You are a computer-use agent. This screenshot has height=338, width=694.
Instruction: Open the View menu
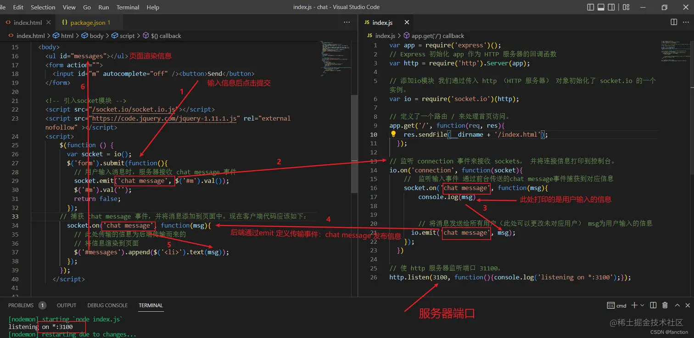pos(69,7)
